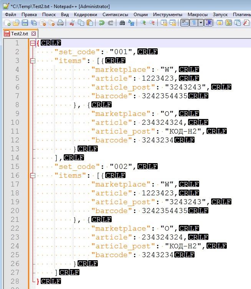The image size is (251, 289).
Task: Click line number 14 in the margin
Action: pyautogui.click(x=15, y=158)
